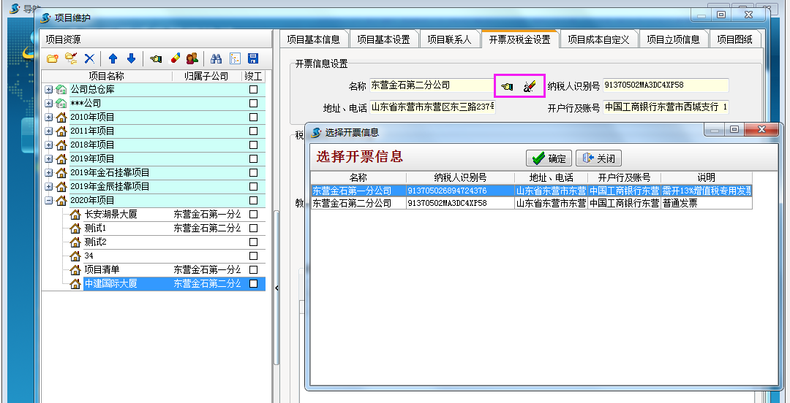This screenshot has width=790, height=403.
Task: Click the new project folder icon
Action: coord(52,58)
